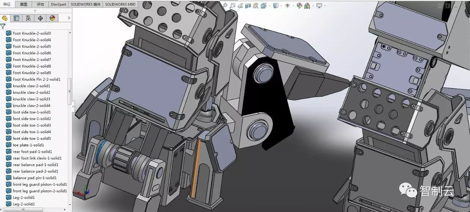470x212 pixels.
Task: Switch to the 评估 tab
Action: point(40,4)
